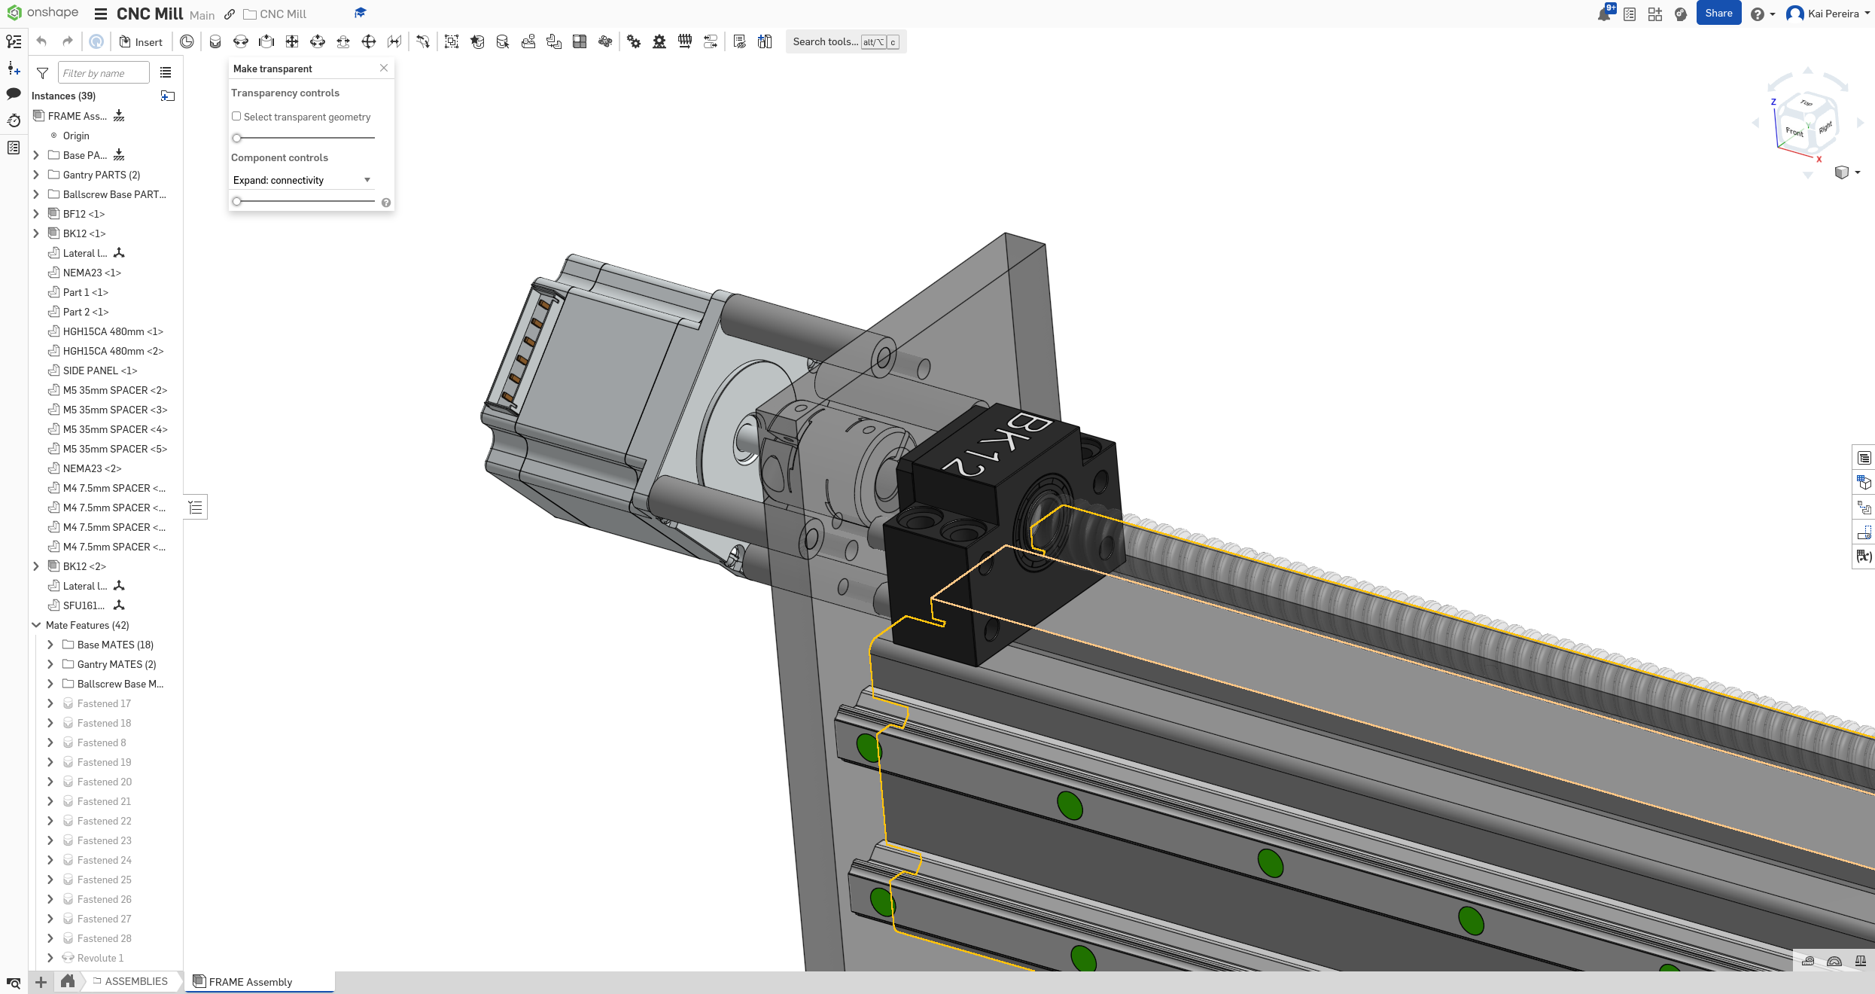
Task: Open the Expand: connectivity dropdown
Action: click(x=302, y=180)
